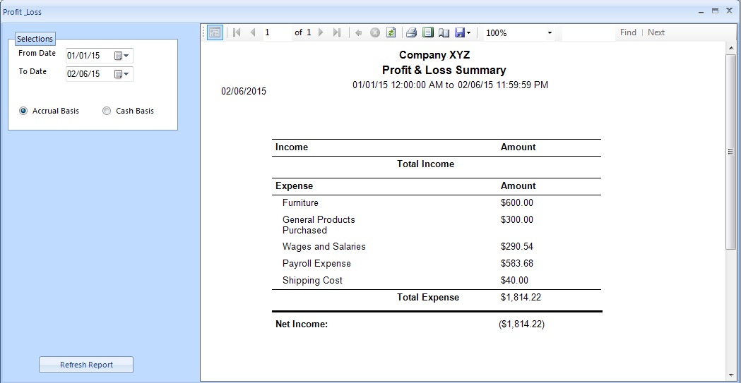Click the refresh icon in report toolbar
741x383 pixels.
(391, 32)
